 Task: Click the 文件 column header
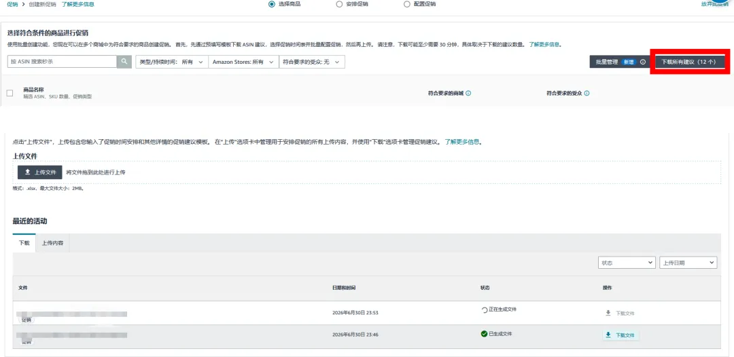tap(23, 287)
